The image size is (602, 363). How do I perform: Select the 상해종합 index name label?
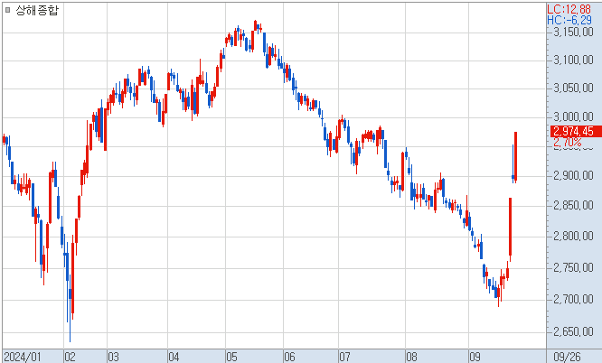35,9
